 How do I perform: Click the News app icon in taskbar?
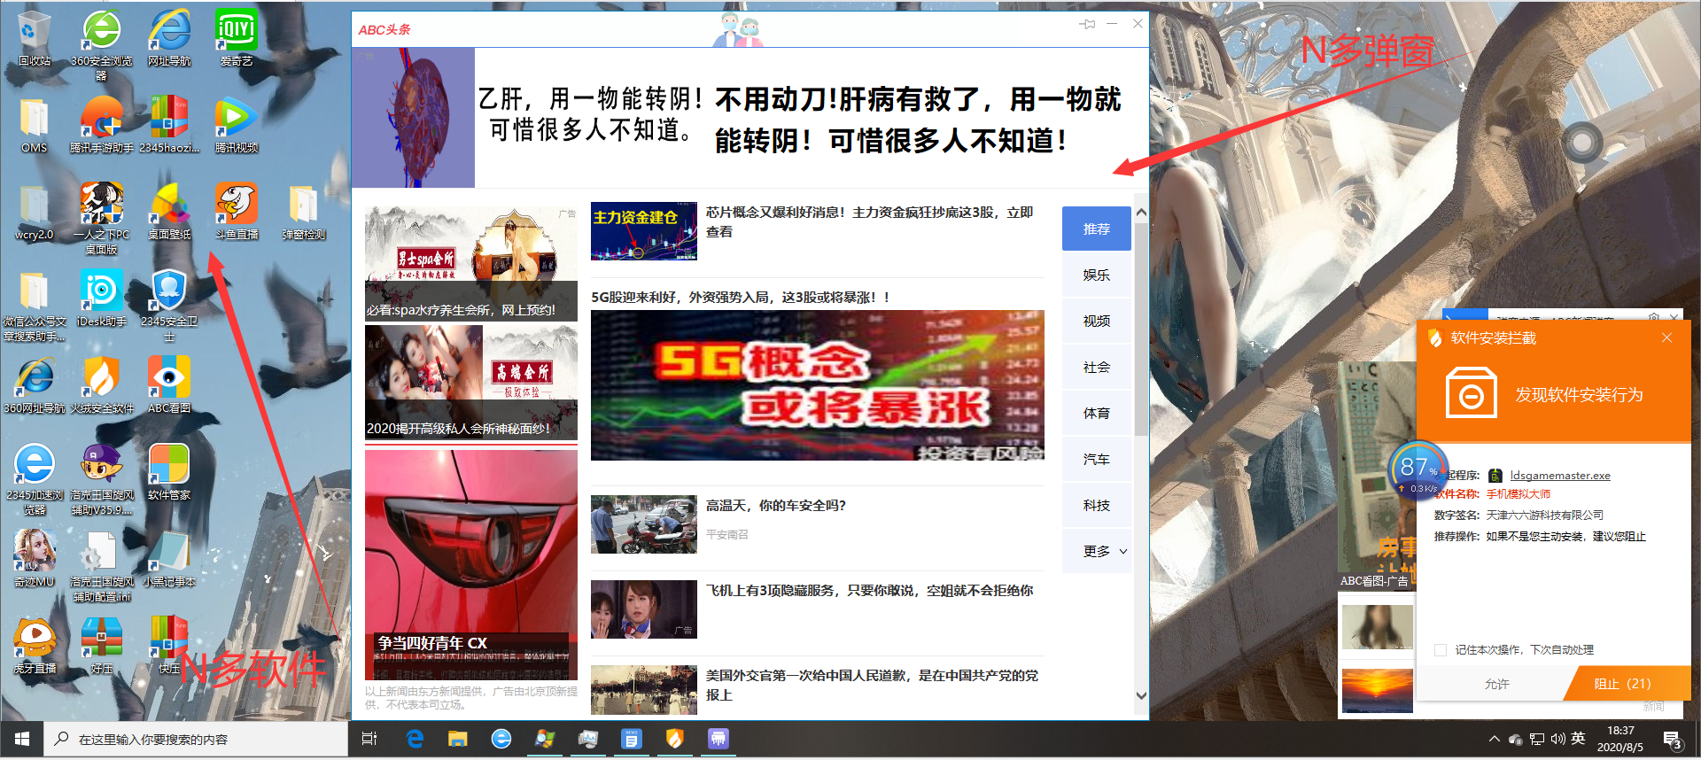631,739
